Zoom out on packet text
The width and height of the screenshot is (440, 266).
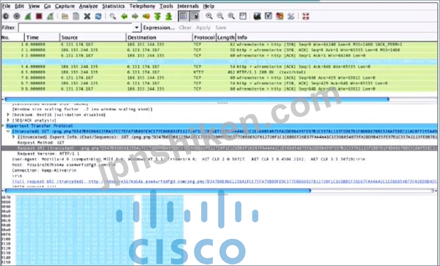(x=220, y=17)
